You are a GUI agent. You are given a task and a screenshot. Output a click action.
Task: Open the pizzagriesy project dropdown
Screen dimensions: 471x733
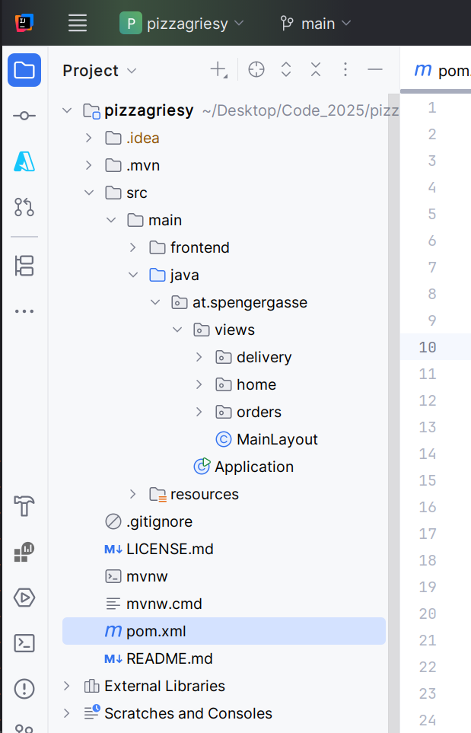click(x=182, y=24)
